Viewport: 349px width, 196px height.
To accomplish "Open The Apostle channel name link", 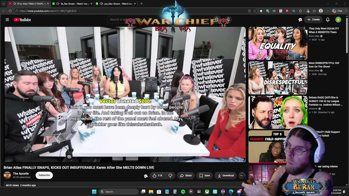I will tap(21, 174).
